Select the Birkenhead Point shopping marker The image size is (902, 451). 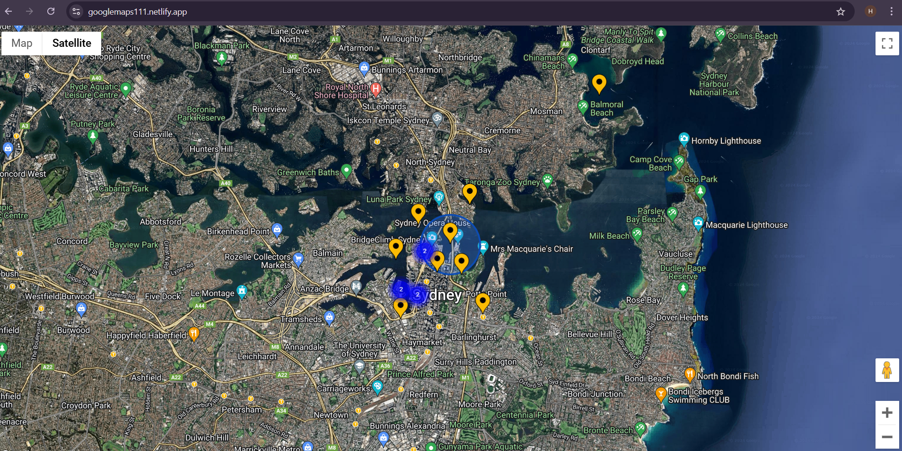pyautogui.click(x=277, y=230)
